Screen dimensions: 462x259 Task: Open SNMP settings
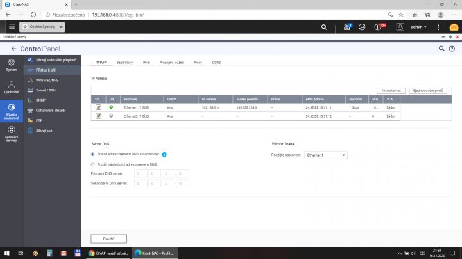coord(52,100)
